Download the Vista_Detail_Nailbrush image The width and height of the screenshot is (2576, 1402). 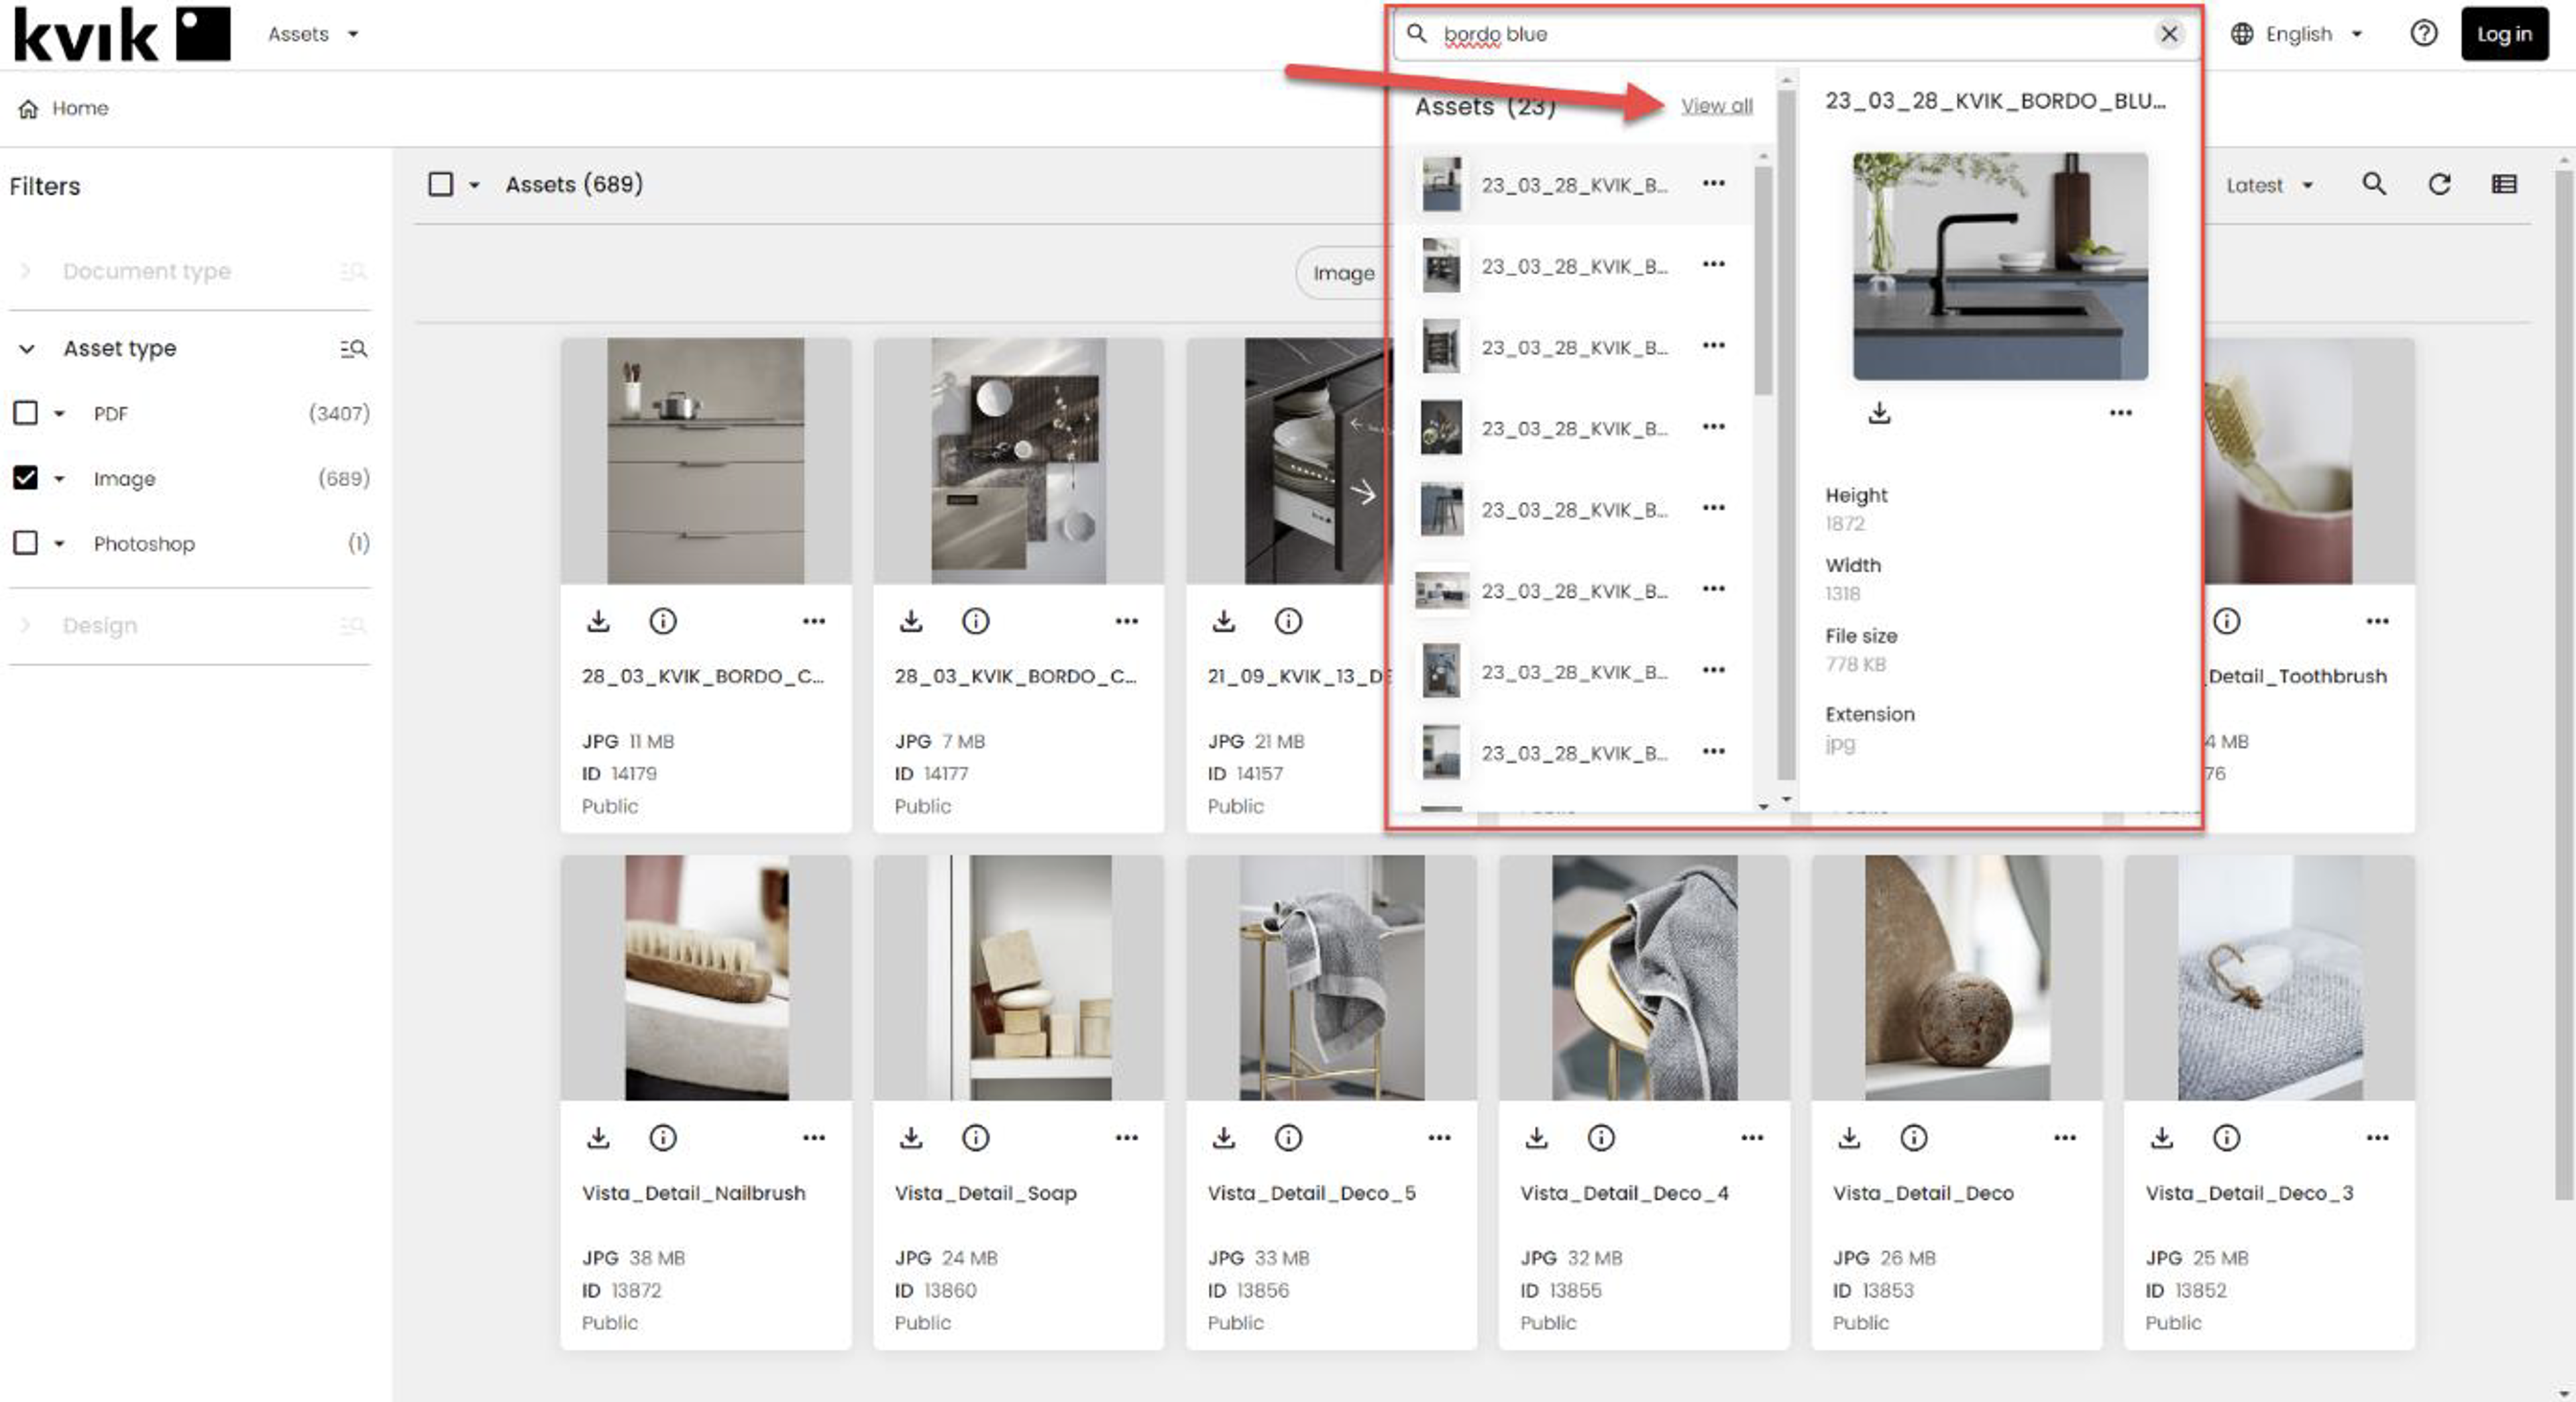coord(598,1137)
